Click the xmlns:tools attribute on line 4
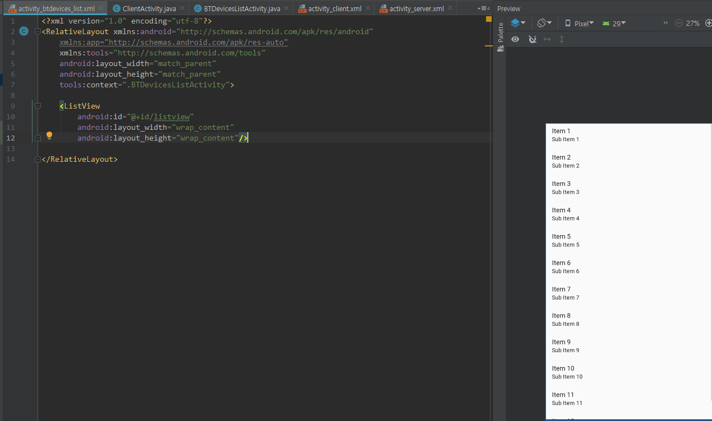This screenshot has width=712, height=421. [163, 53]
